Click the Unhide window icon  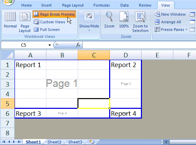coord(193,30)
